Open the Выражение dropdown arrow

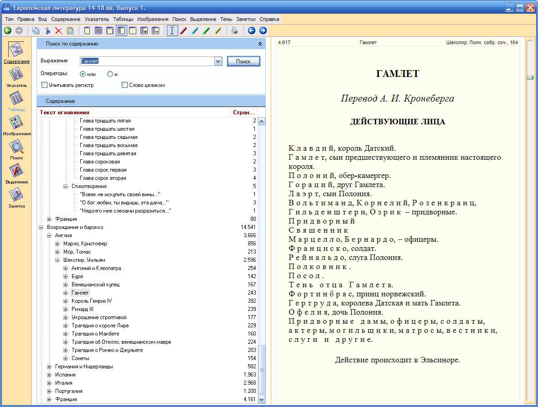pyautogui.click(x=218, y=61)
